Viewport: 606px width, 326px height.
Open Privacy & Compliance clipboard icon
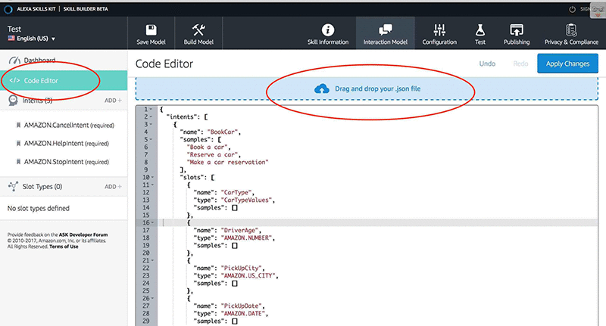pos(571,29)
